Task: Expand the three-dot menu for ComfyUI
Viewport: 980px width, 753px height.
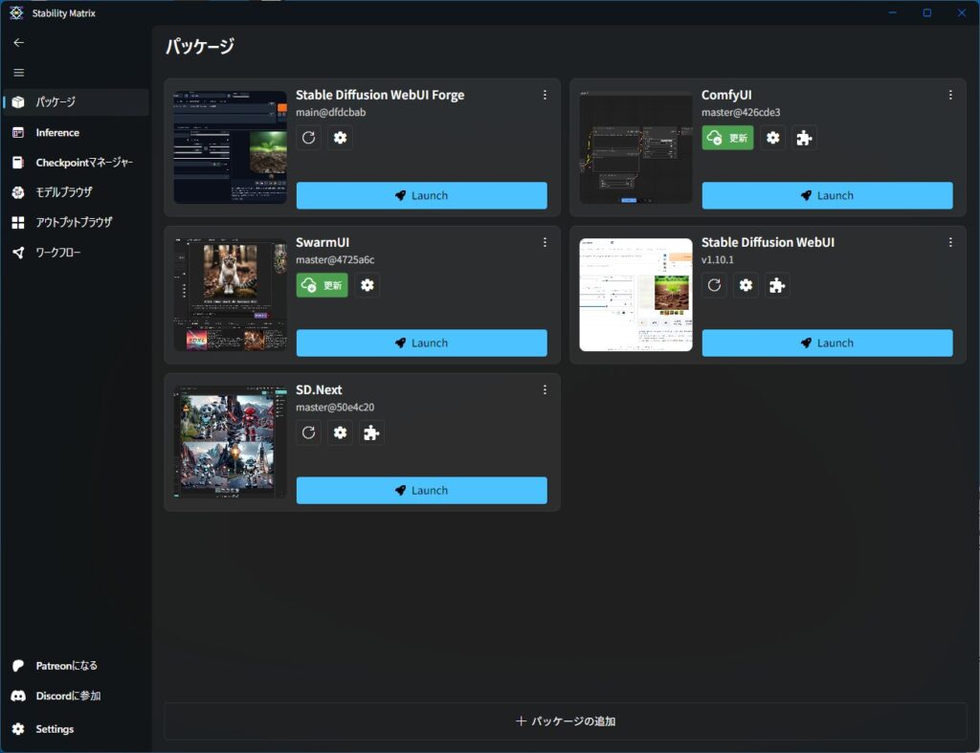Action: pos(950,95)
